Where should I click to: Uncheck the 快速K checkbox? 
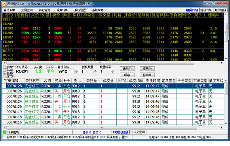pos(4,73)
